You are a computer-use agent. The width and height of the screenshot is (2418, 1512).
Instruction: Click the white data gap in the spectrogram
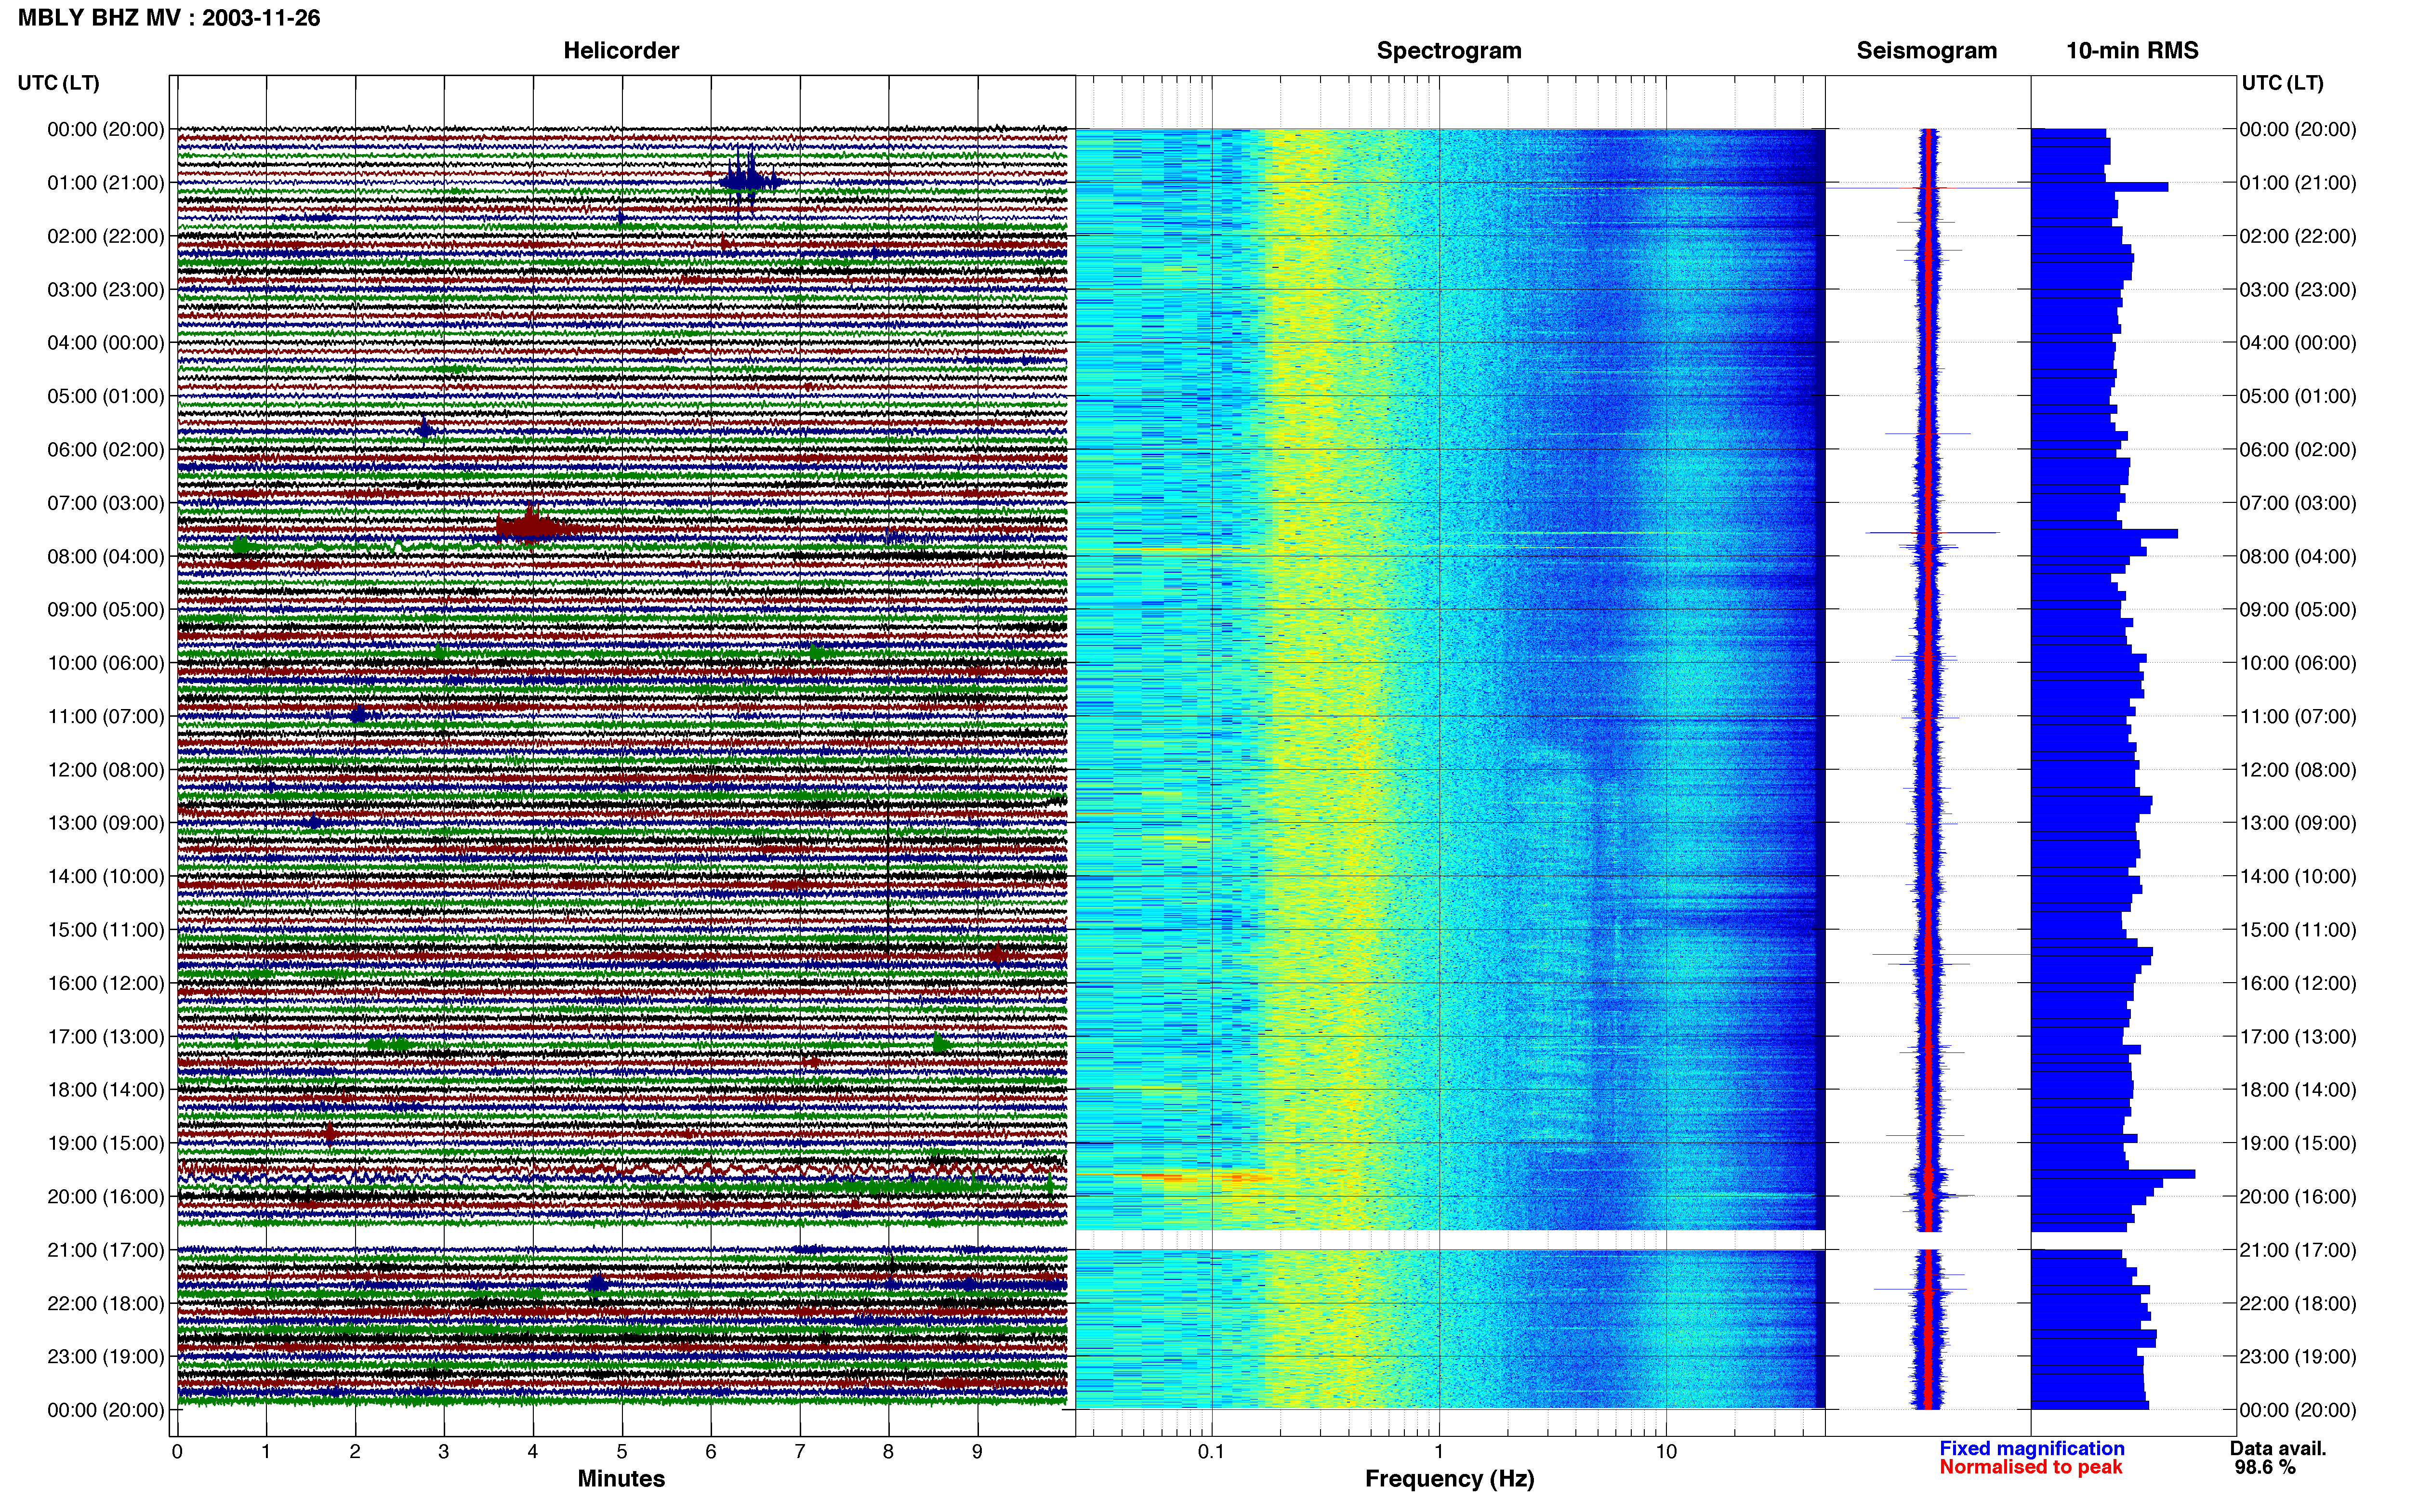click(x=1450, y=1240)
